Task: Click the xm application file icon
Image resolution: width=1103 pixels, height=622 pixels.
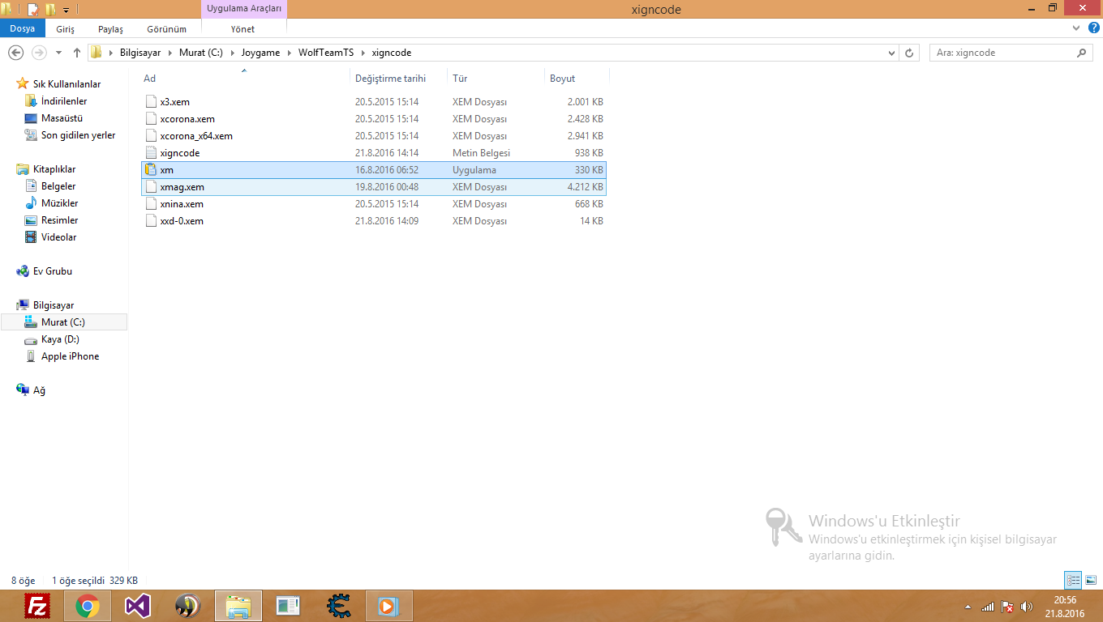Action: 150,170
